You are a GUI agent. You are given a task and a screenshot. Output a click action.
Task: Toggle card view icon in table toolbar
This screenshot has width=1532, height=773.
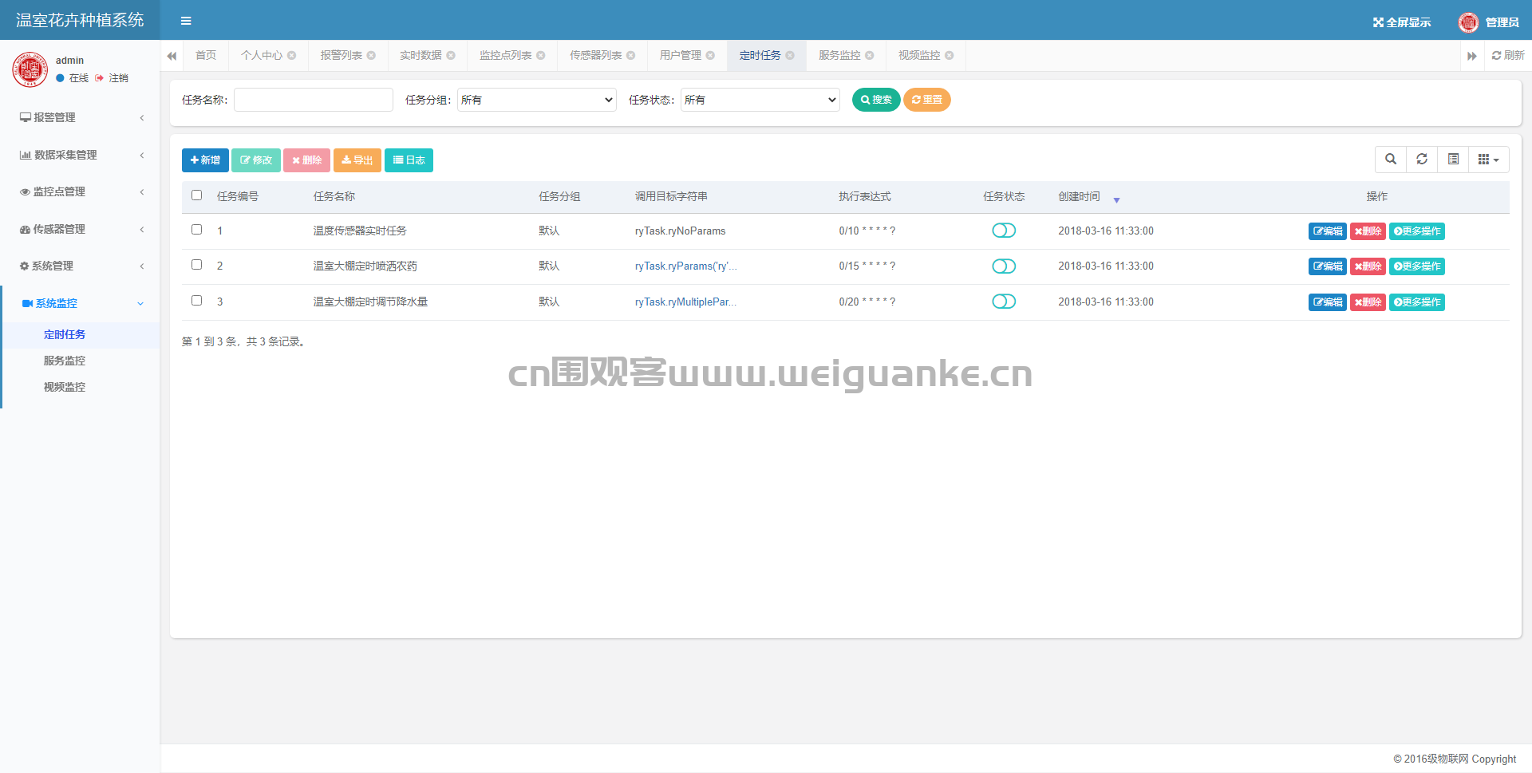pyautogui.click(x=1453, y=160)
